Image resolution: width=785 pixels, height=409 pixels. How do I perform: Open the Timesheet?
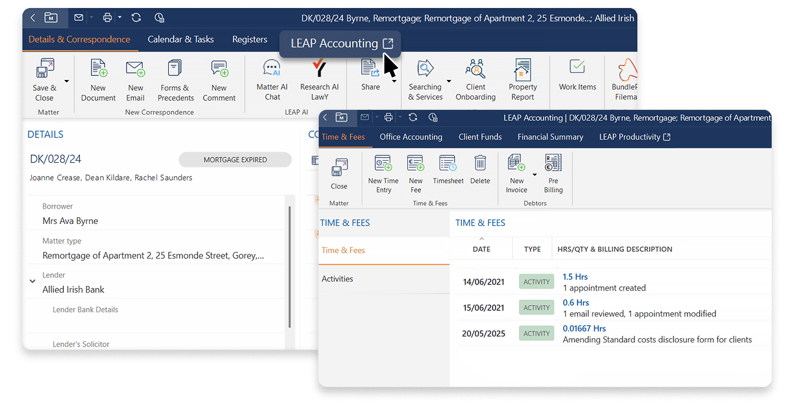click(448, 170)
